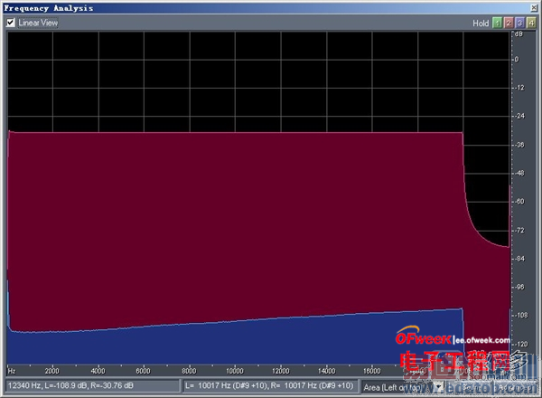
Task: Click the dB unit label atop scale
Action: [x=519, y=33]
